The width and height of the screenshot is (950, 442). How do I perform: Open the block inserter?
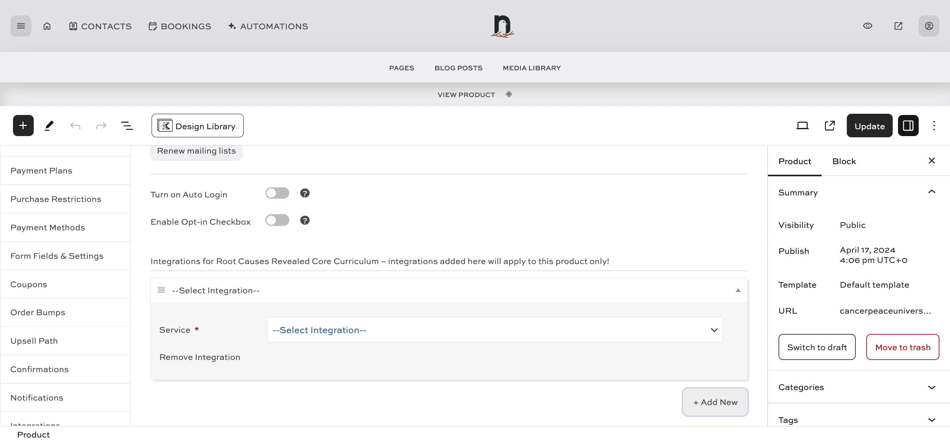[x=23, y=125]
